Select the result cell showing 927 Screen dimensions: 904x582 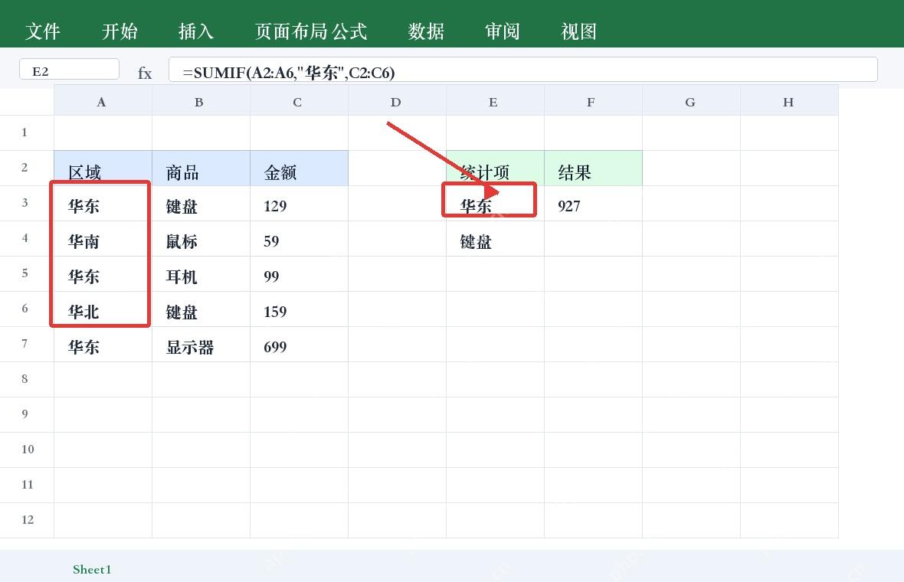[x=593, y=204]
